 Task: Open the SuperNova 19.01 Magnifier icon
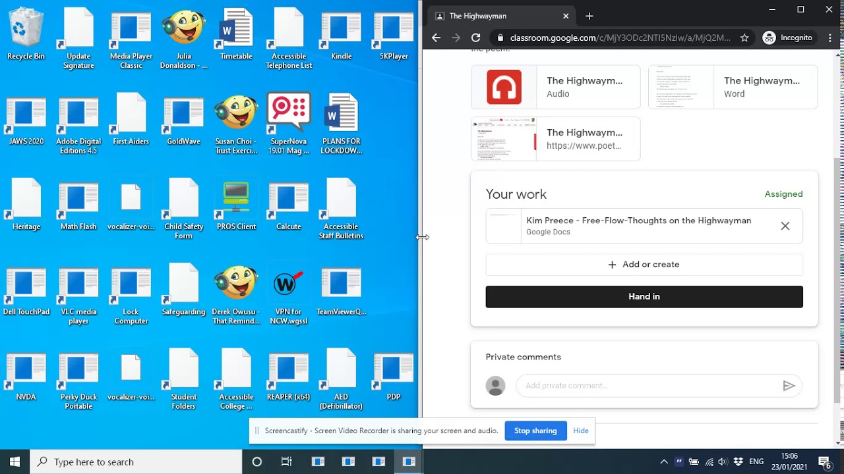coord(288,124)
